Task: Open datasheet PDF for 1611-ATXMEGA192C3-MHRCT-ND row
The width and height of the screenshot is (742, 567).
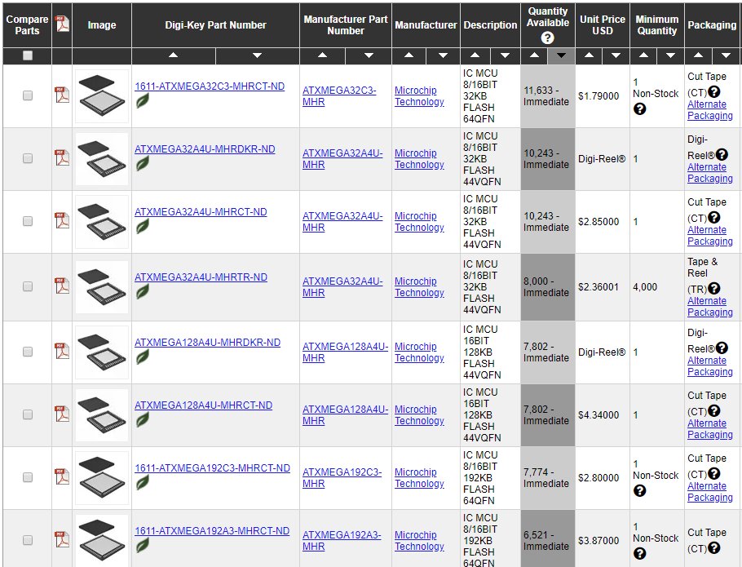Action: [62, 476]
